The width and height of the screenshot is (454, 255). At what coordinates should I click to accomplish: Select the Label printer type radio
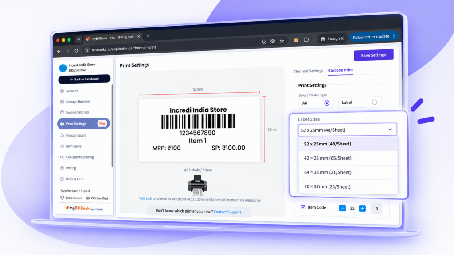pyautogui.click(x=374, y=102)
